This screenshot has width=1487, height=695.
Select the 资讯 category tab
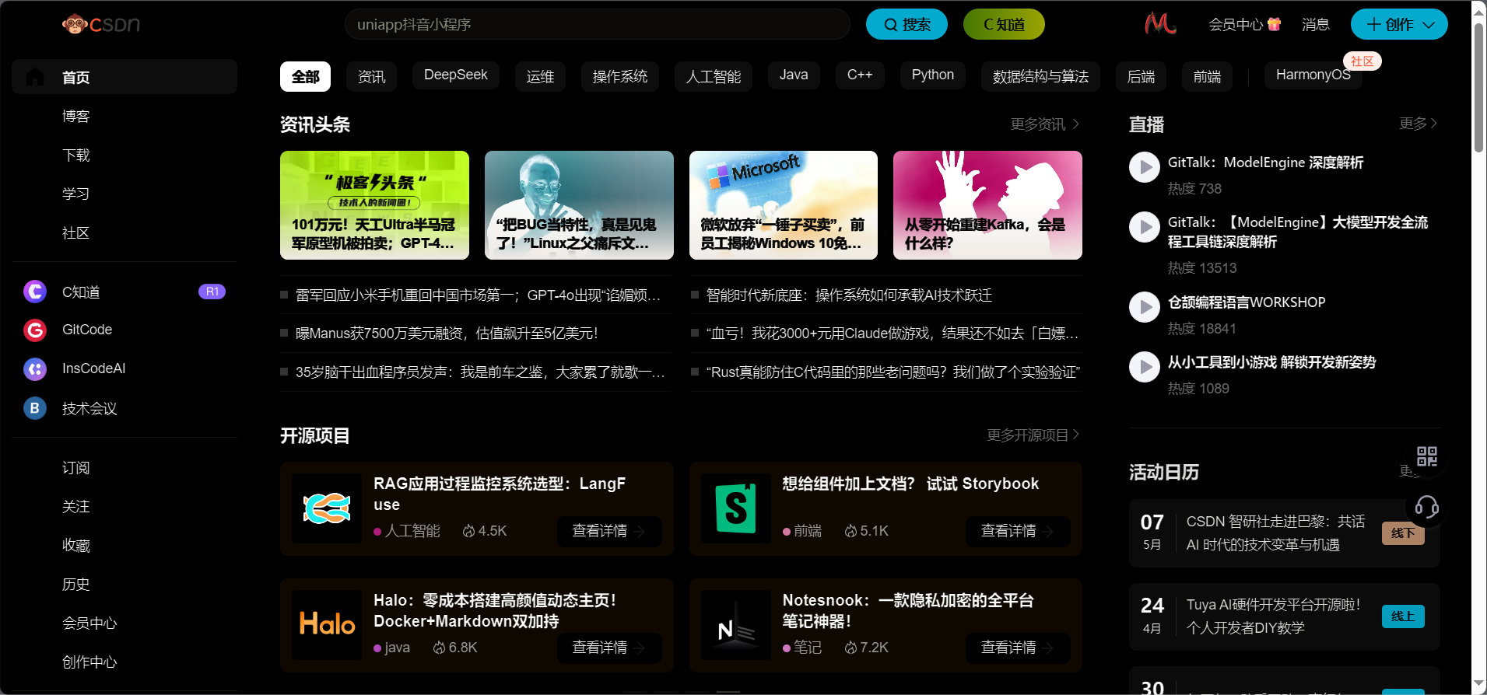pyautogui.click(x=371, y=76)
